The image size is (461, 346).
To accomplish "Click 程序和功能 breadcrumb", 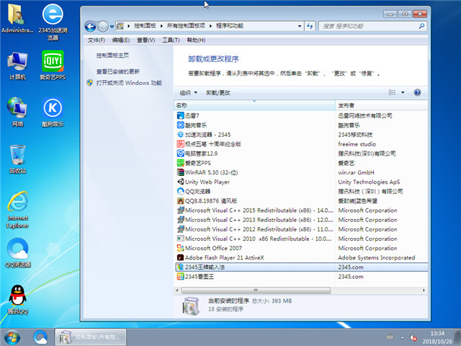I will pos(230,26).
